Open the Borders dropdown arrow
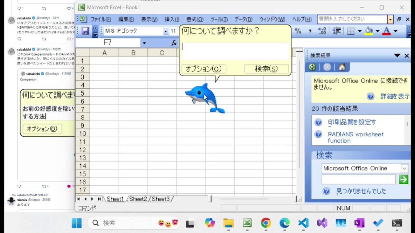 point(360,31)
